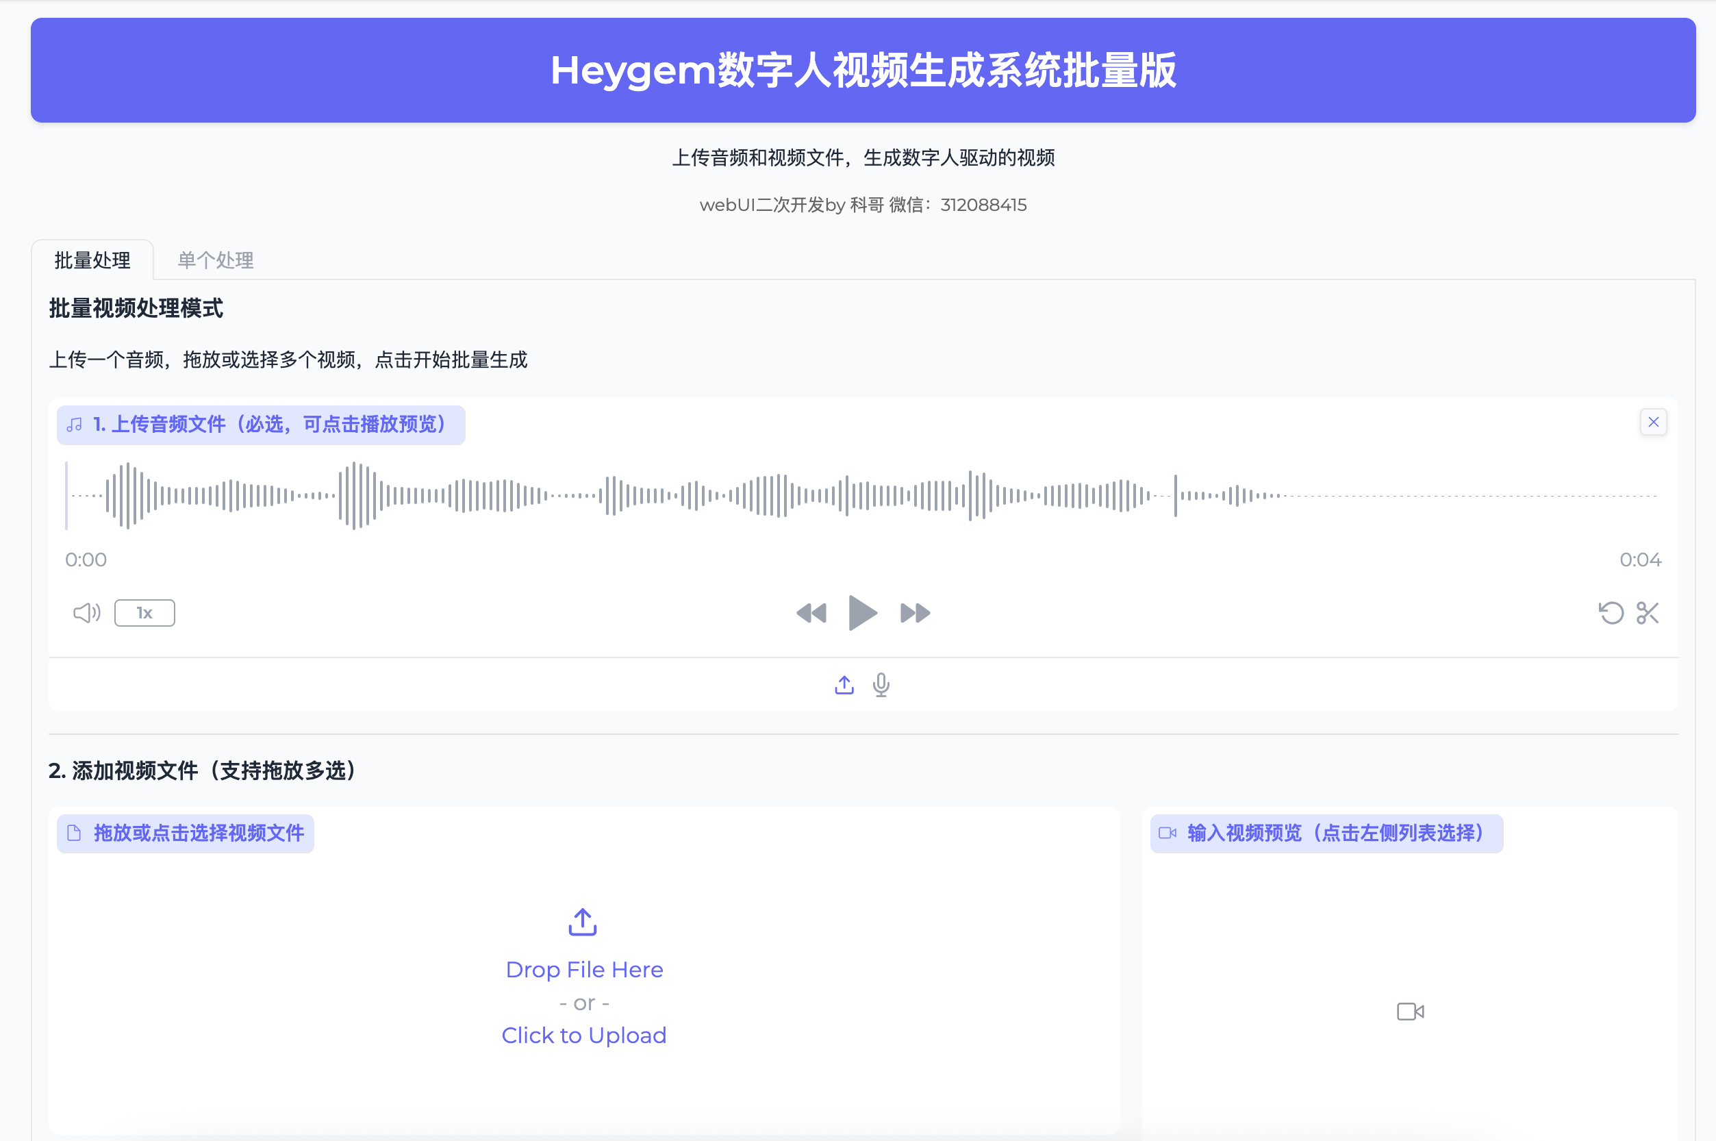Switch to microphone recording input
Viewport: 1716px width, 1141px height.
881,685
